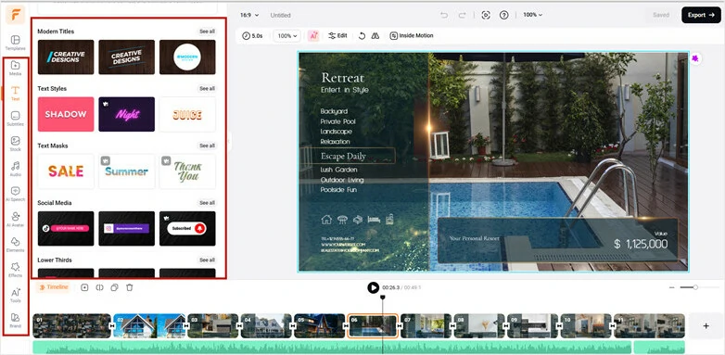Open the Effects sidebar panel
The height and width of the screenshot is (355, 725).
[15, 270]
